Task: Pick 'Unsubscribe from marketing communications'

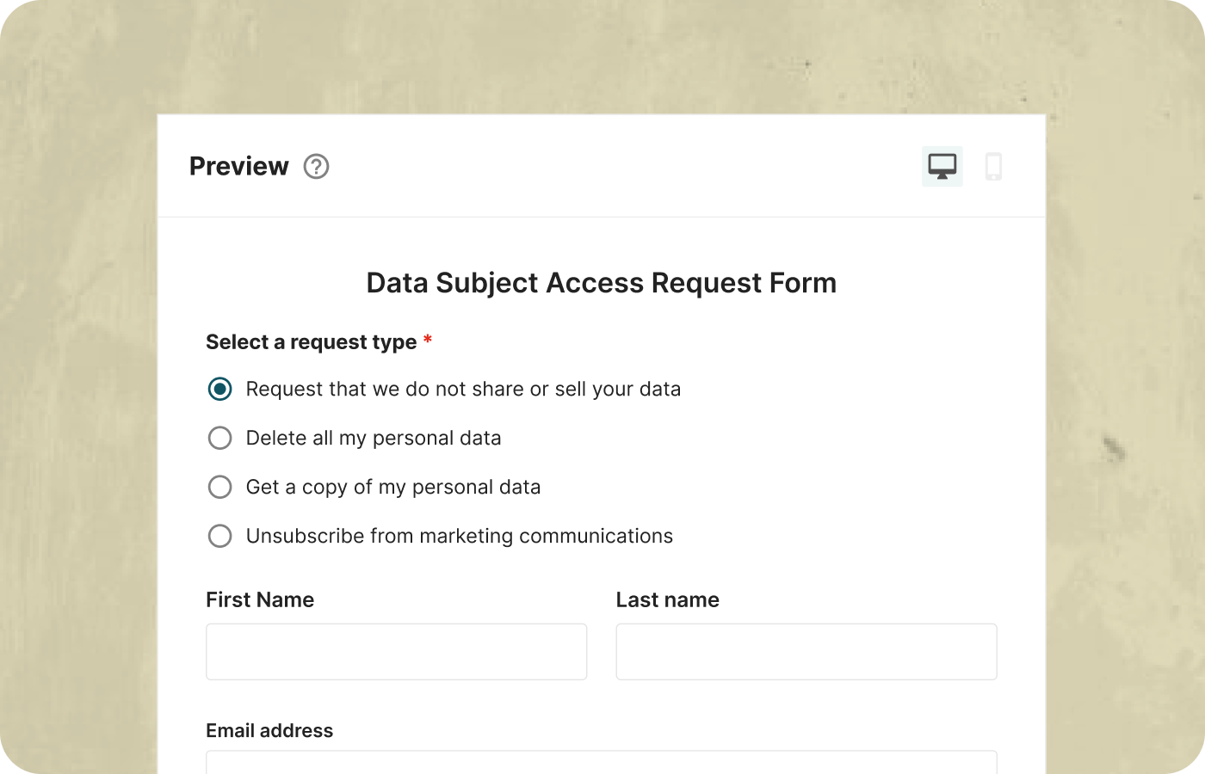Action: pos(219,536)
